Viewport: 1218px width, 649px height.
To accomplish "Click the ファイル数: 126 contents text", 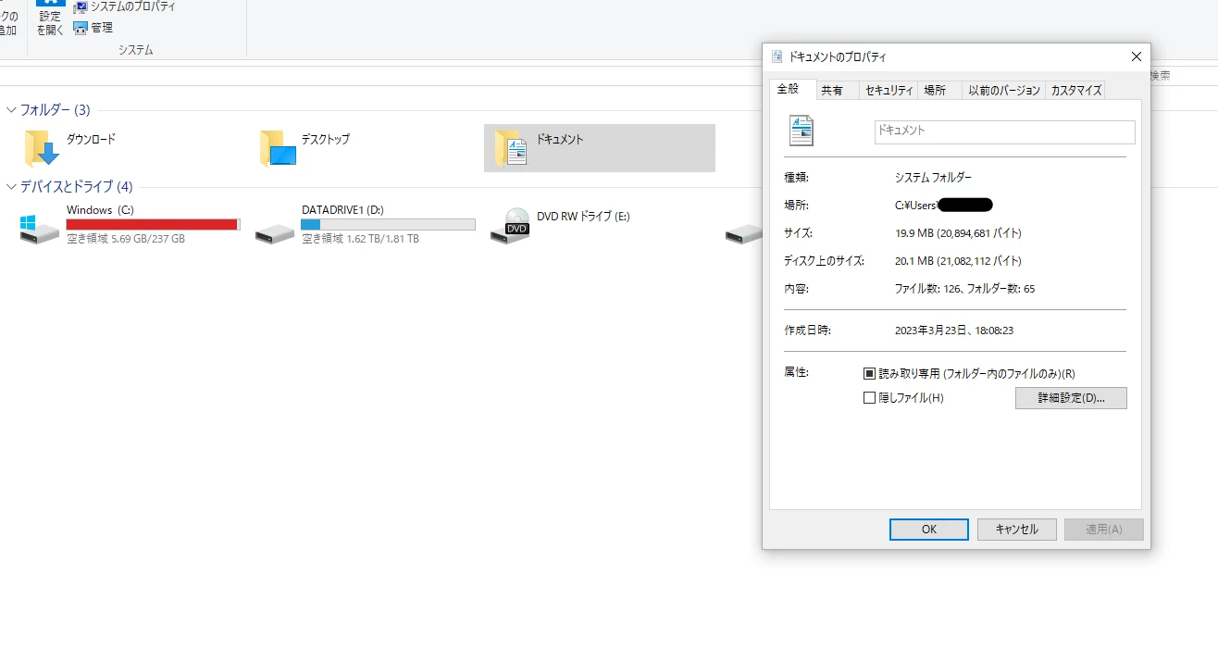I will (964, 289).
